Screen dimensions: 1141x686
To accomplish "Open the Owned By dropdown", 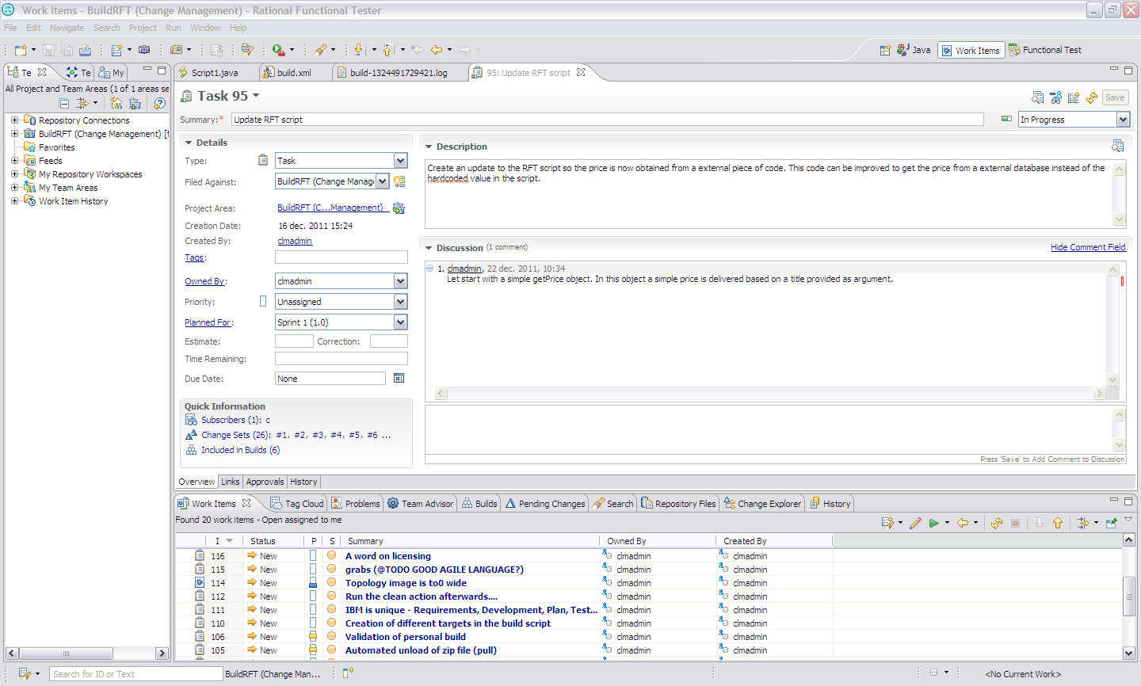I will pos(400,281).
